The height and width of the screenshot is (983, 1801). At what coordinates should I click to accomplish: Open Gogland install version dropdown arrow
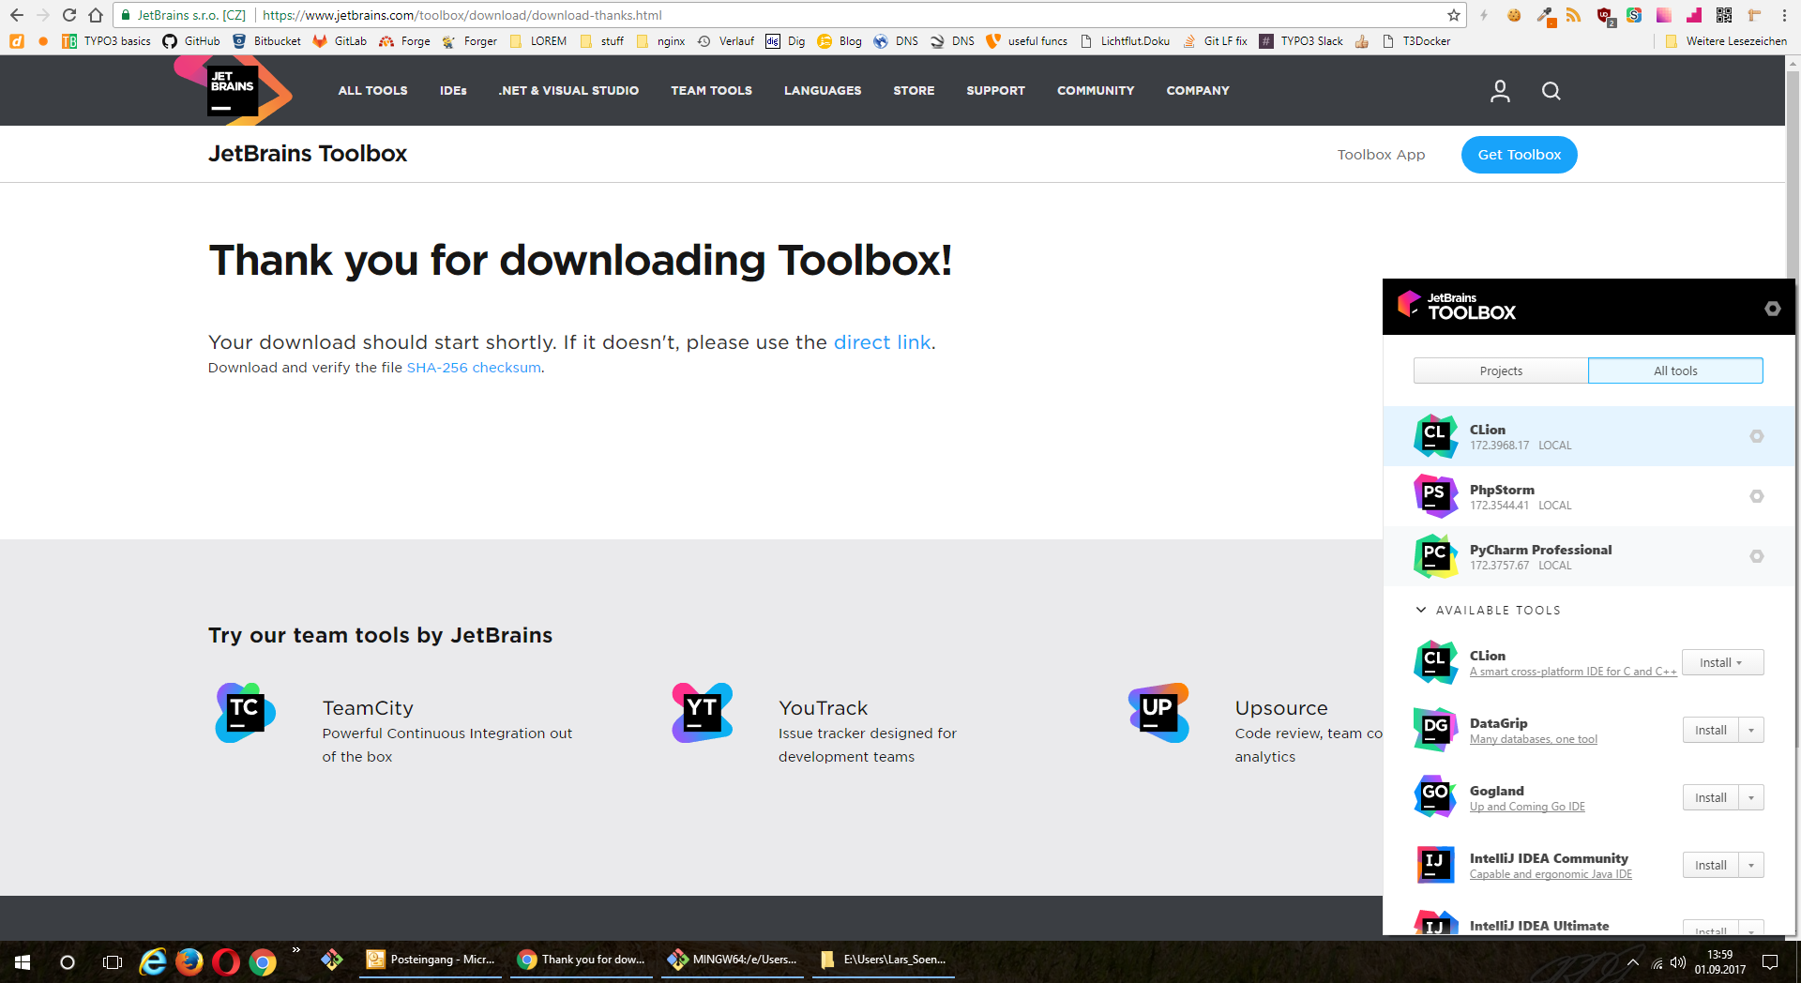1751,798
